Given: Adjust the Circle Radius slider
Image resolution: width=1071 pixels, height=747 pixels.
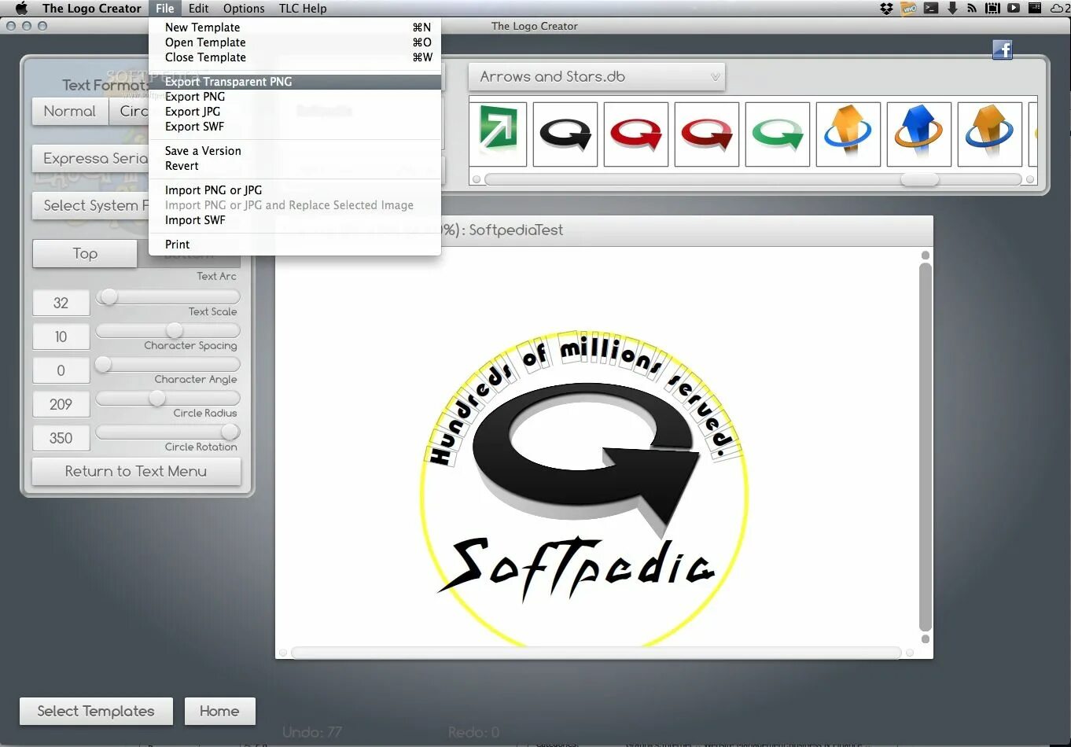Looking at the screenshot, I should pyautogui.click(x=167, y=432).
